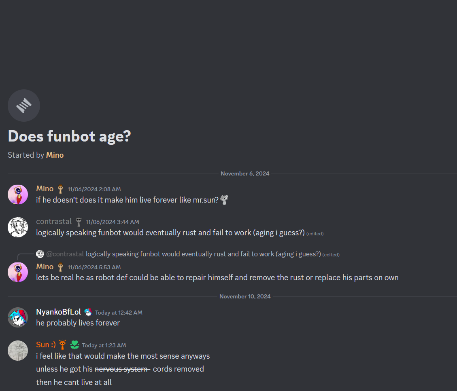The image size is (457, 391).
Task: Click the contrastal username on the 3:44 AM message
Action: pyautogui.click(x=54, y=222)
